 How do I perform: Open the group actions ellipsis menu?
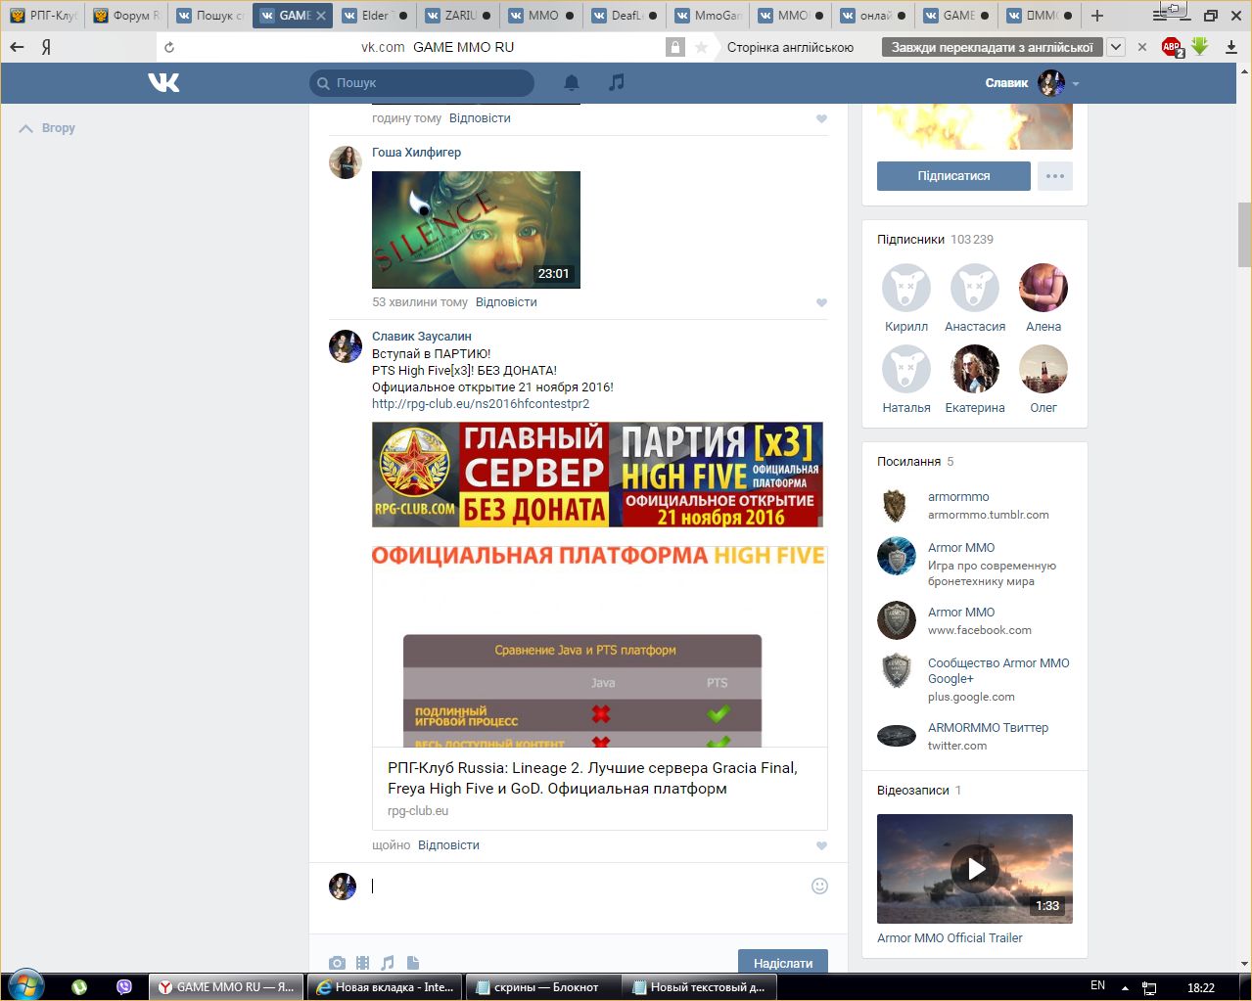(x=1055, y=176)
